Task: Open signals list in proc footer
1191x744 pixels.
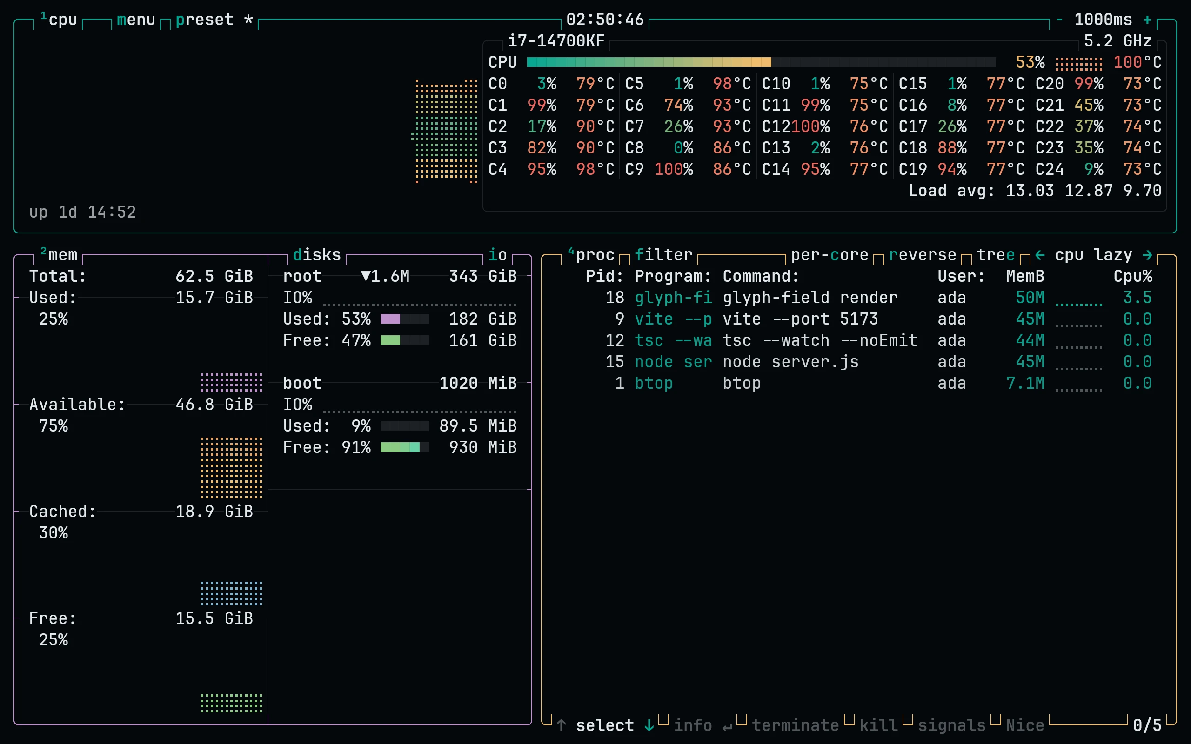Action: click(x=952, y=725)
